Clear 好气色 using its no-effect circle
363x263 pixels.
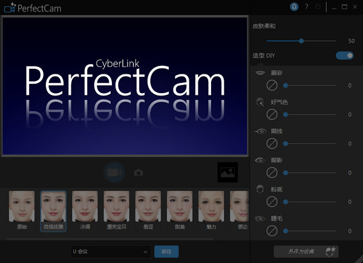click(x=272, y=114)
